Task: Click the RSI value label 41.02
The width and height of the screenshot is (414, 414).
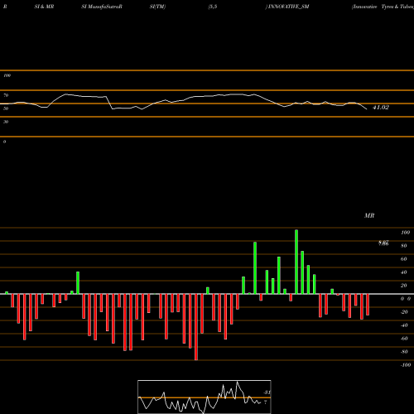Action: point(381,108)
